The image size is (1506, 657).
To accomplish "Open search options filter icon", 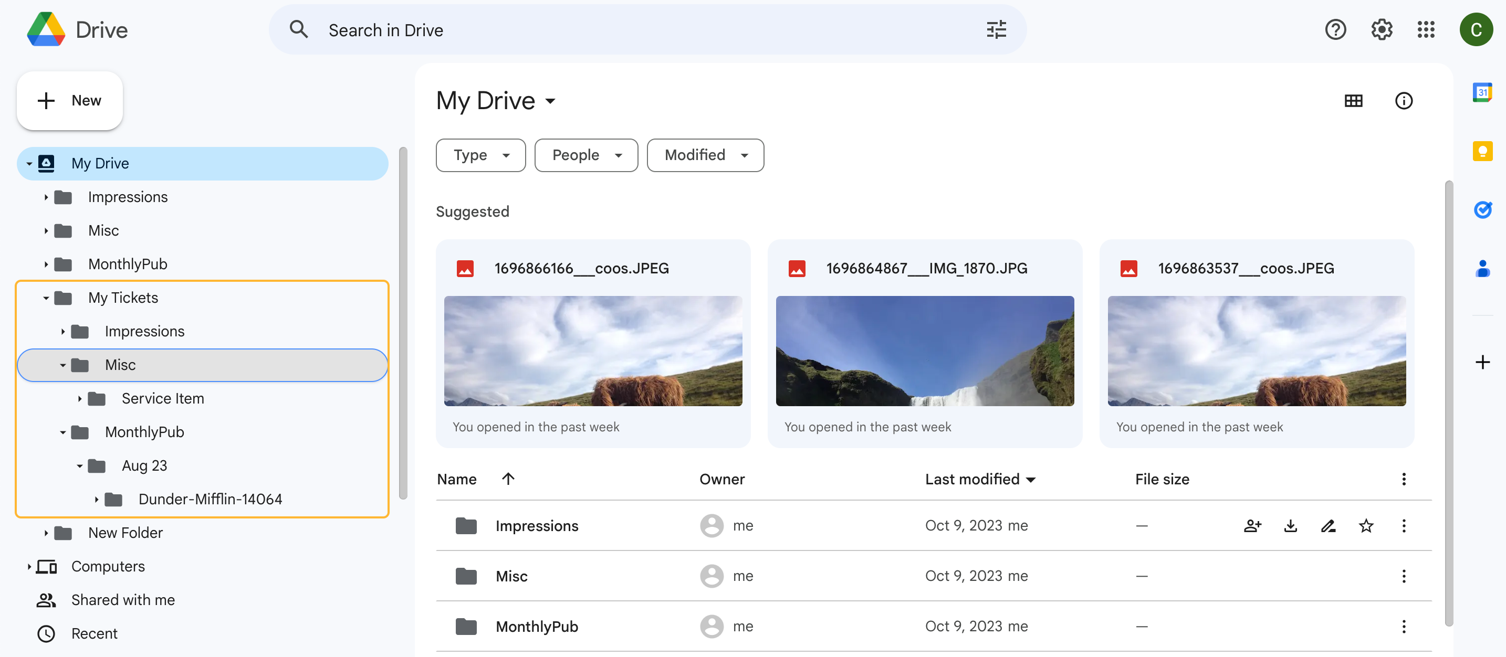I will (996, 30).
